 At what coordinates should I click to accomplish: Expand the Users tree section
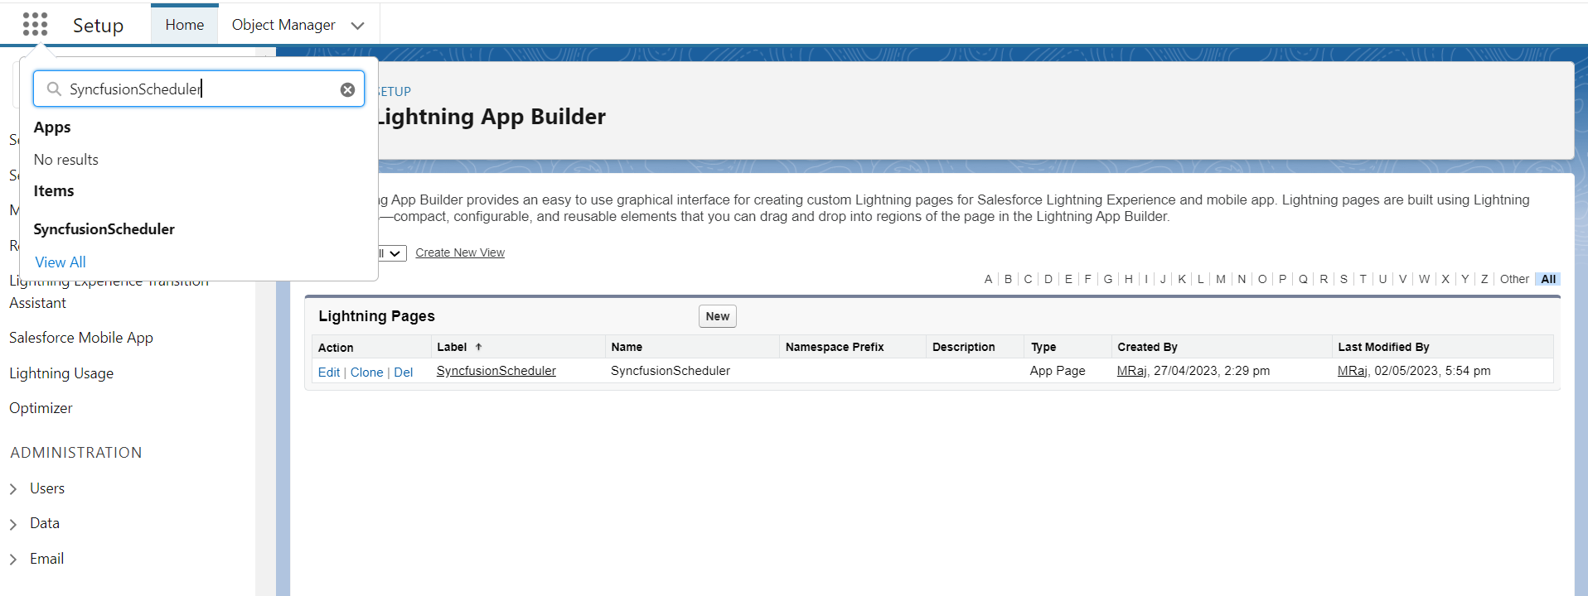13,489
